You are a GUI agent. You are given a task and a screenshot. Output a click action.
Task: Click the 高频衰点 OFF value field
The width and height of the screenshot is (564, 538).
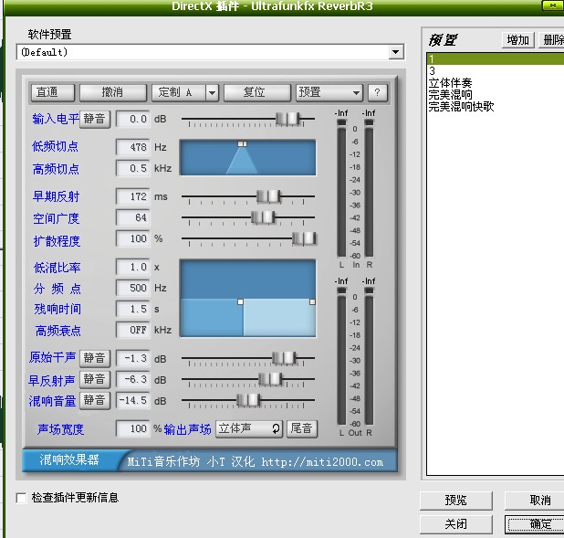coord(132,330)
